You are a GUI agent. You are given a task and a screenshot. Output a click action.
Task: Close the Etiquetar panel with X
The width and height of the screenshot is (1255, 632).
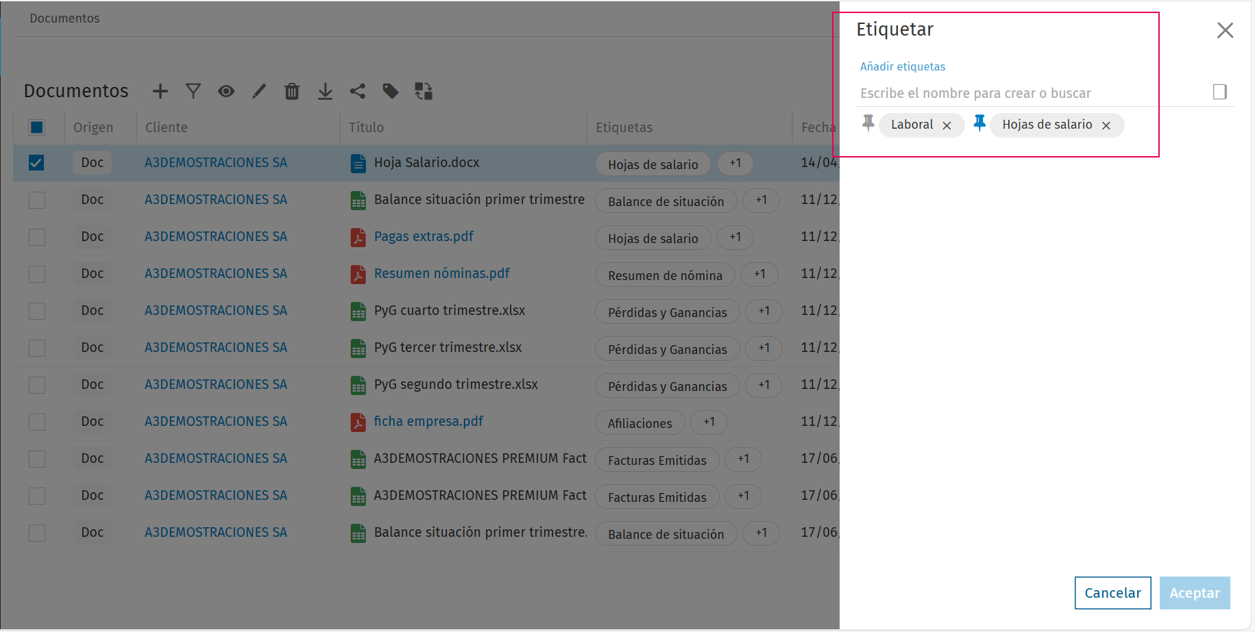click(x=1225, y=30)
